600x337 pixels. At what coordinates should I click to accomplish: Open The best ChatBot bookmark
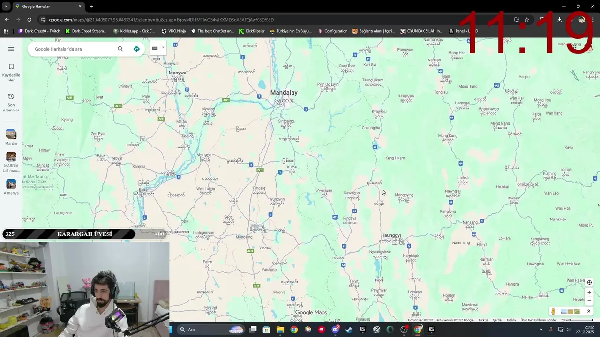pos(212,31)
